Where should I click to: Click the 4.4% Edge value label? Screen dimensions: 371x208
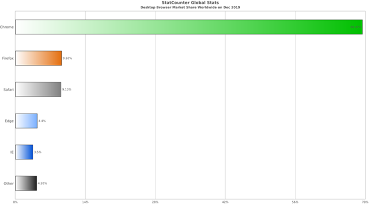click(42, 120)
